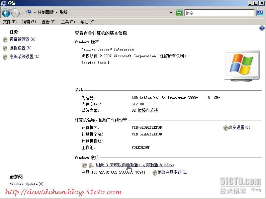The height and width of the screenshot is (199, 266).
Task: Open Windows Update(U) link
Action: (x=26, y=184)
